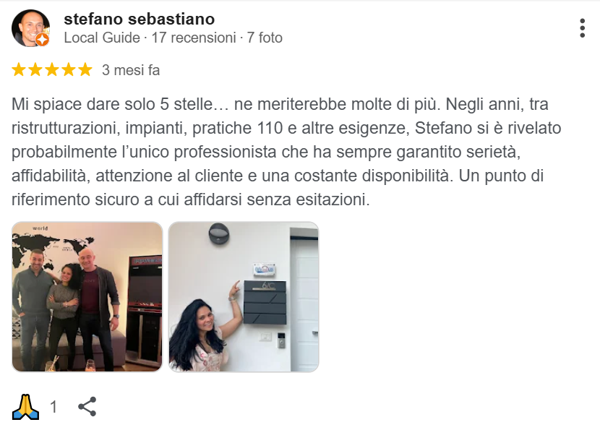Click the second yellow rating star
This screenshot has width=600, height=430.
(x=35, y=70)
